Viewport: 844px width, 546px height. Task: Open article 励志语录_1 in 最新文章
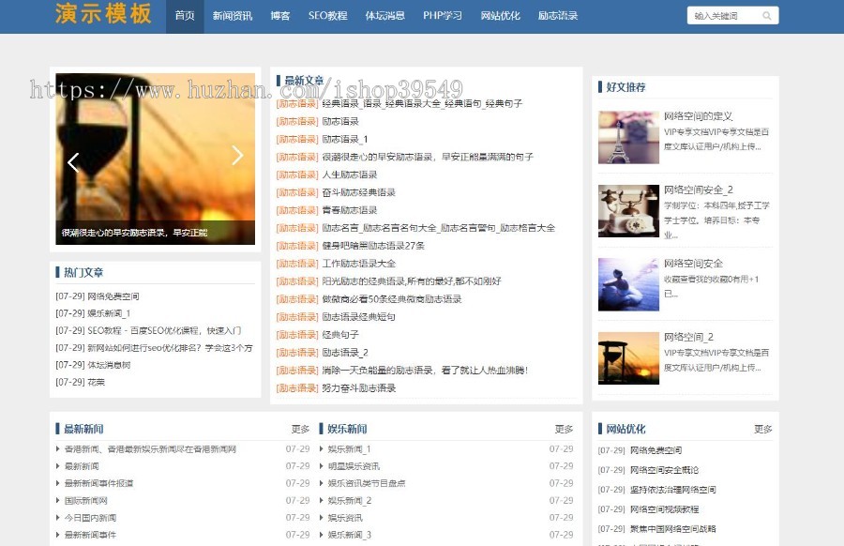click(x=345, y=140)
